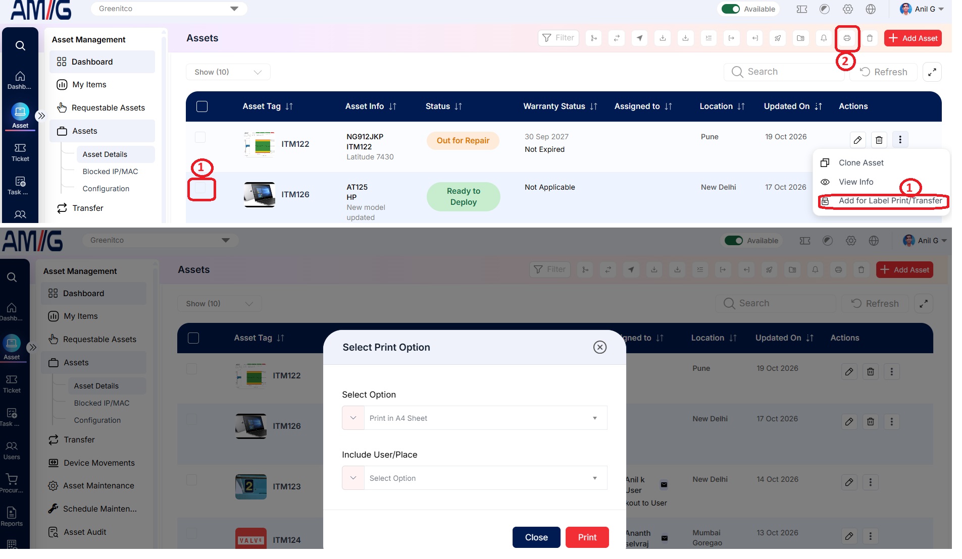
Task: Tick the ITM126 row checkbox in the upper table
Action: pos(200,188)
